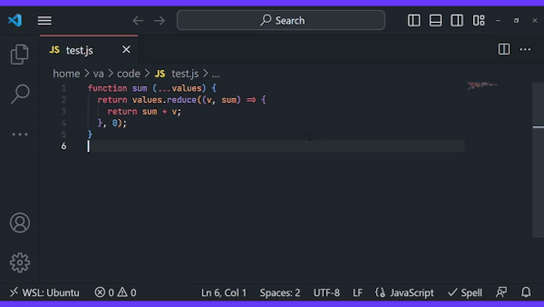Screen dimensions: 544x307
Task: Click the test.js breadcrumb segment
Action: (x=185, y=74)
